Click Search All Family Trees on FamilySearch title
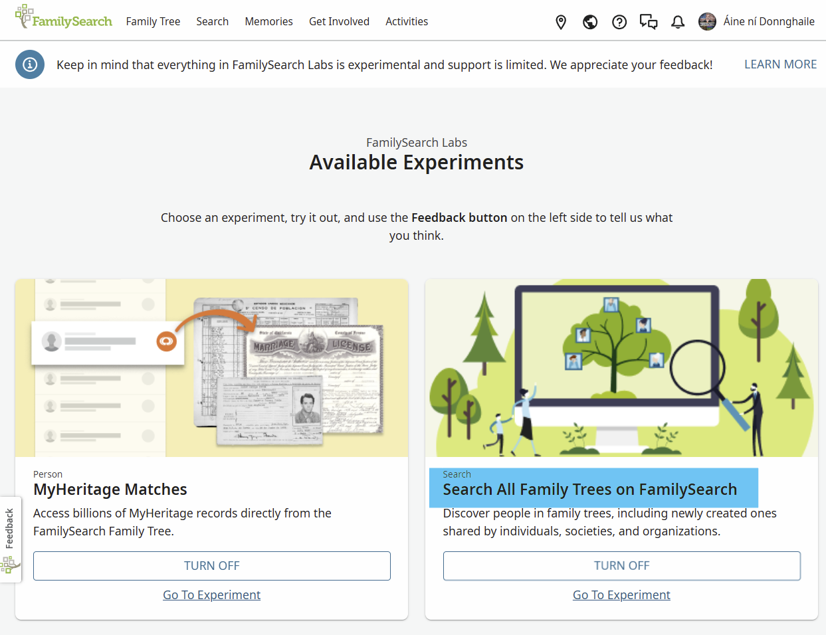This screenshot has width=826, height=635. point(590,490)
